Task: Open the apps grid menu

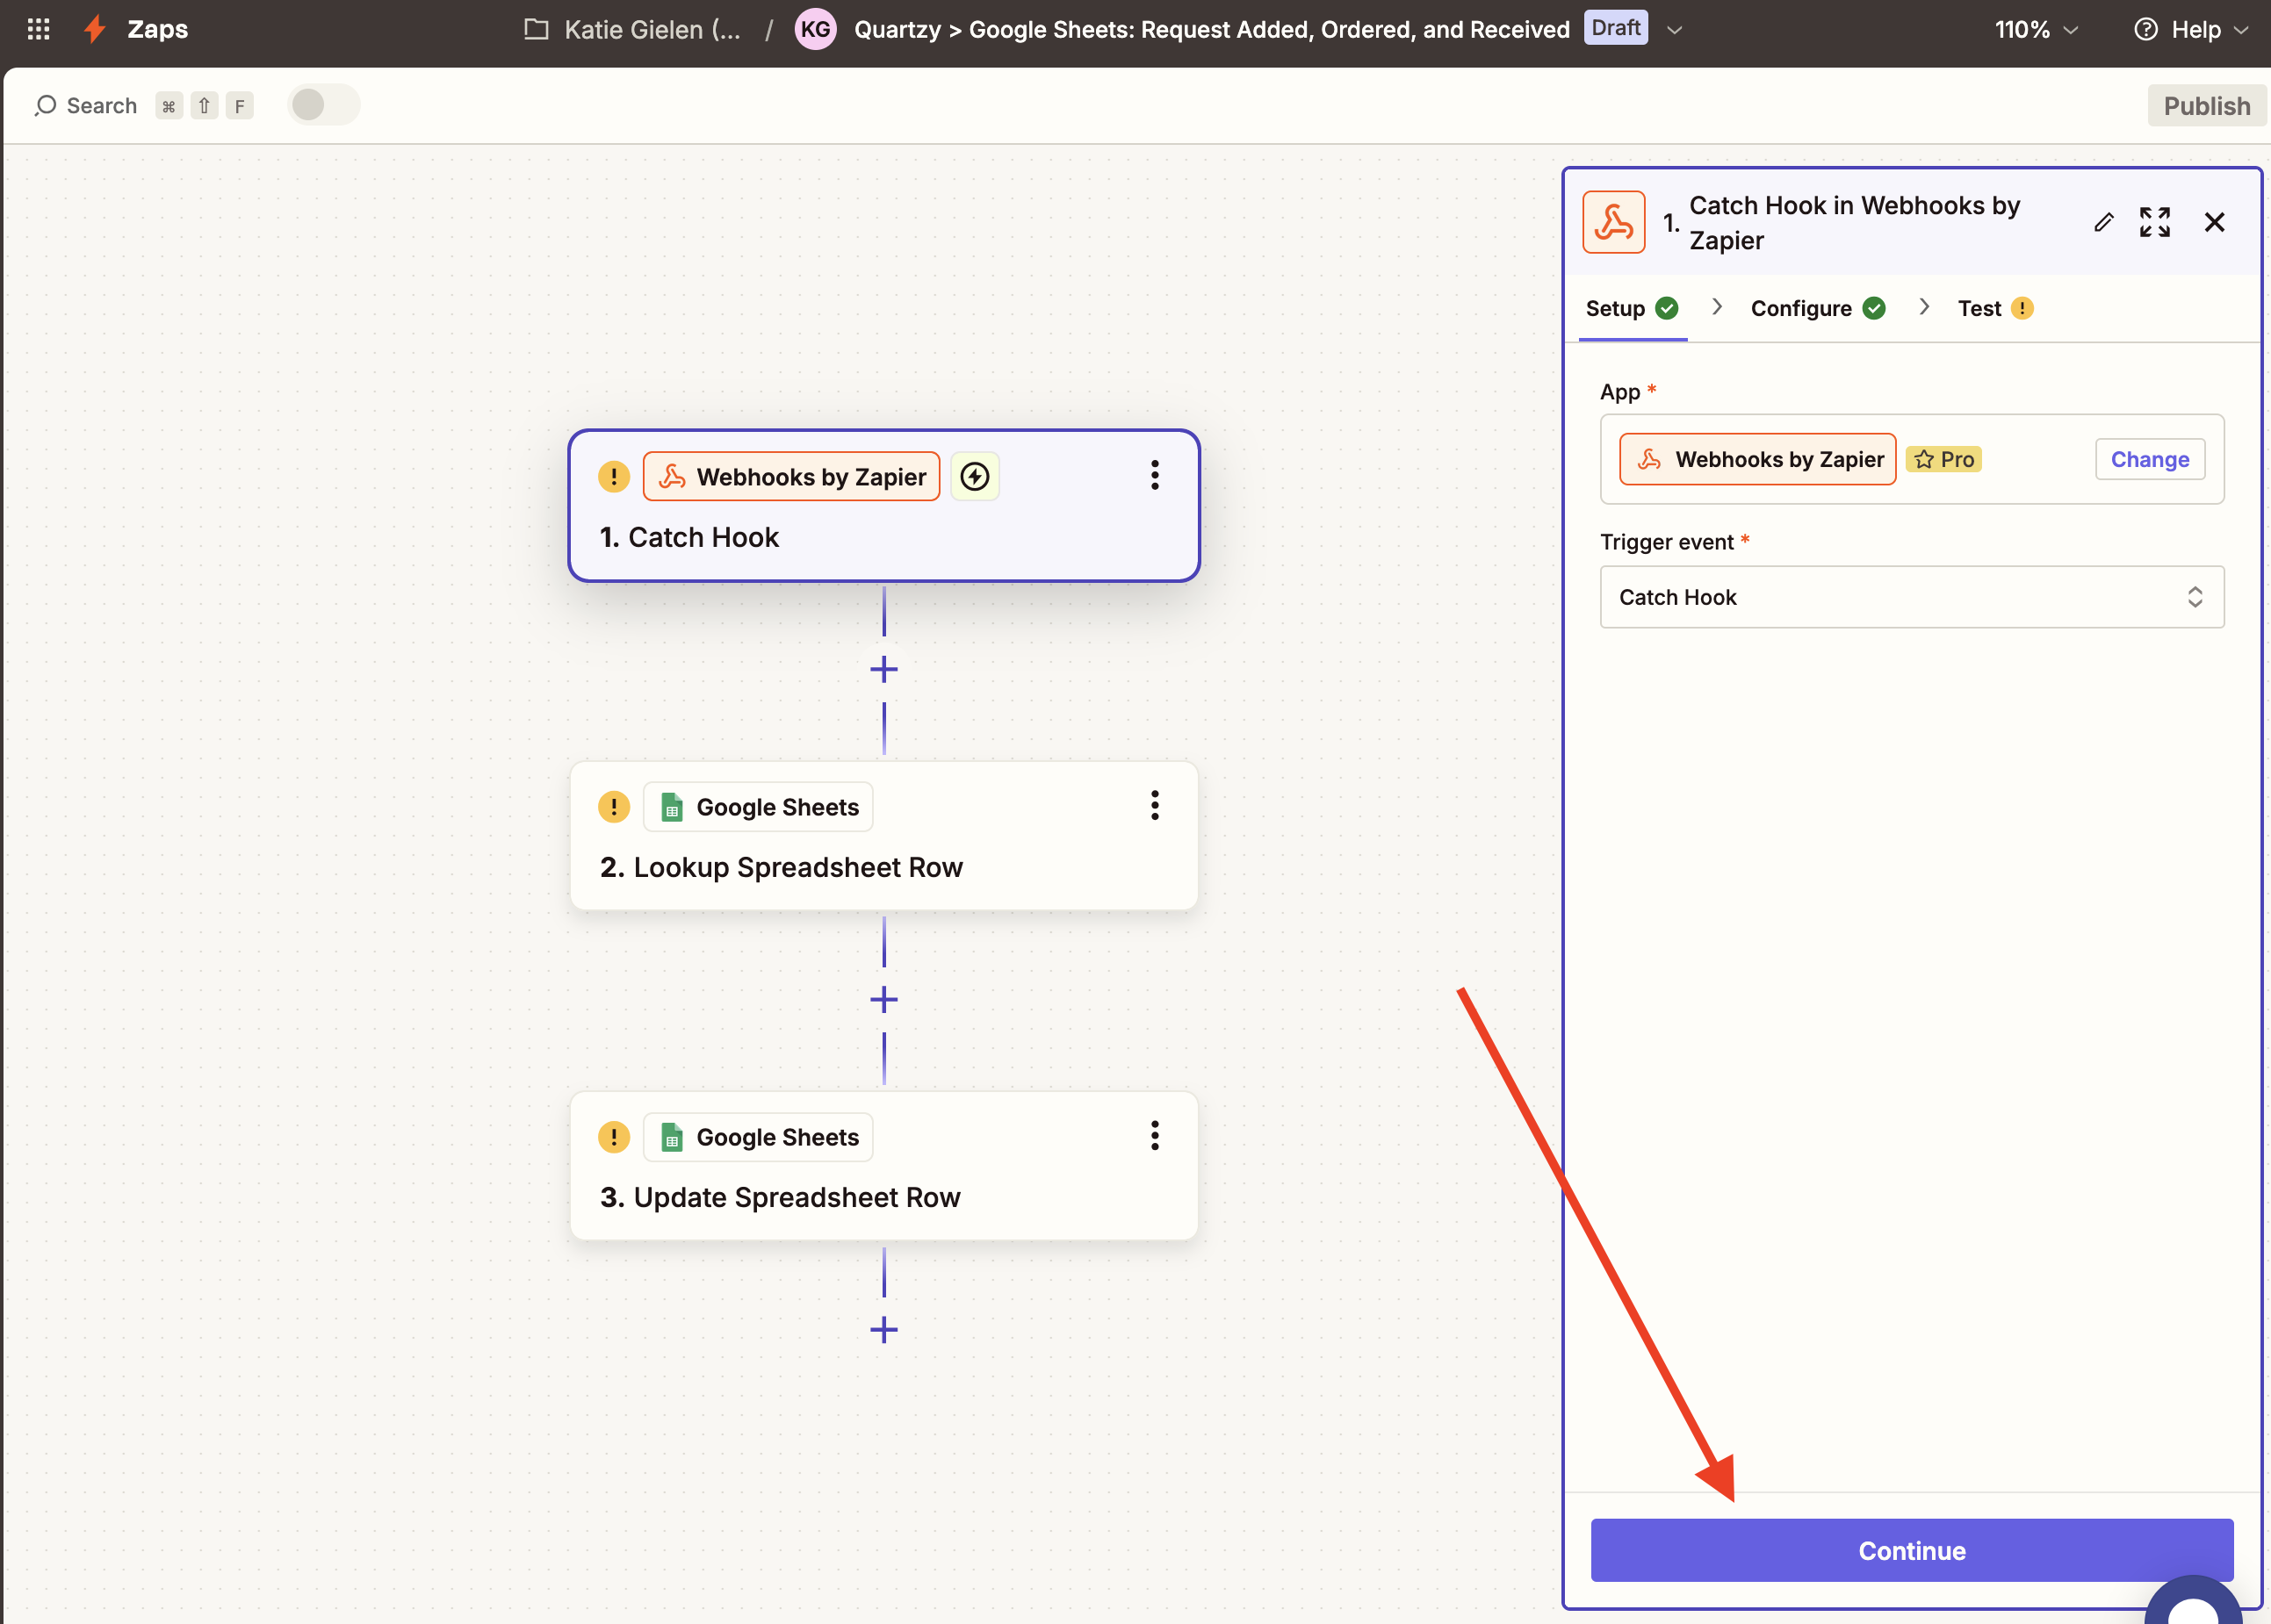Action: (38, 29)
